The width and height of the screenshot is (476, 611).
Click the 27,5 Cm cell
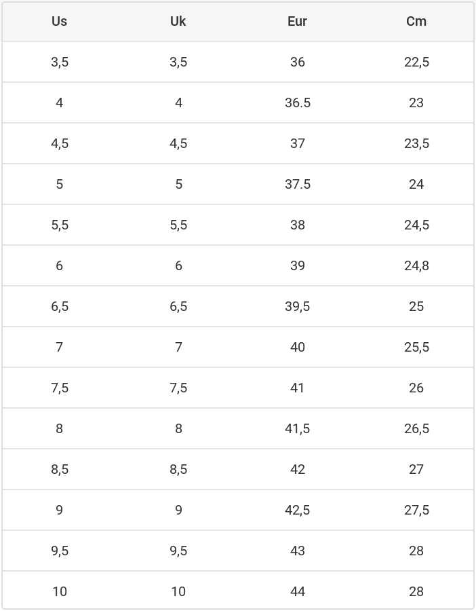point(416,510)
